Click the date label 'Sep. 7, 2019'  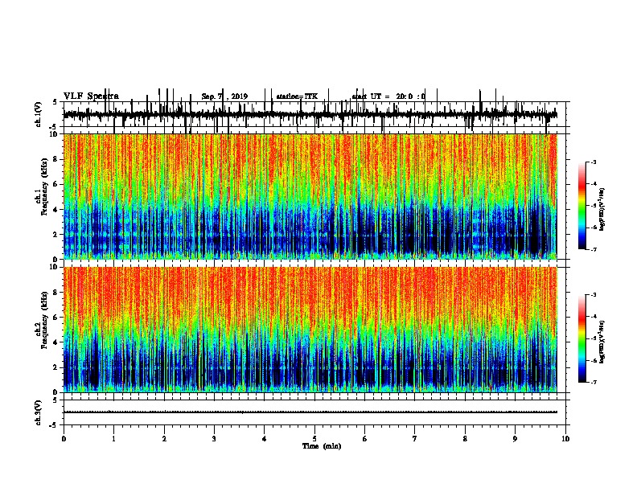tap(224, 96)
